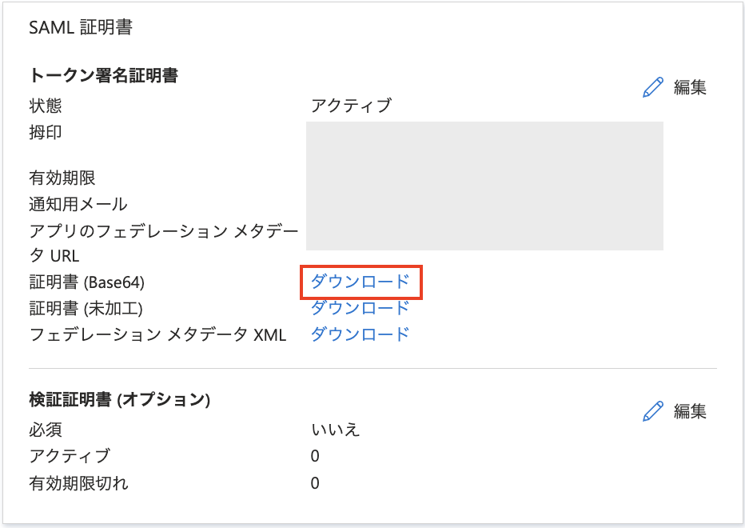Select the トークン署名証明書 heading
The image size is (745, 528).
(104, 75)
